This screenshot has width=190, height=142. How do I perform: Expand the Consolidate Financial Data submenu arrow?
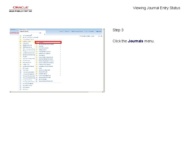pos(60,57)
